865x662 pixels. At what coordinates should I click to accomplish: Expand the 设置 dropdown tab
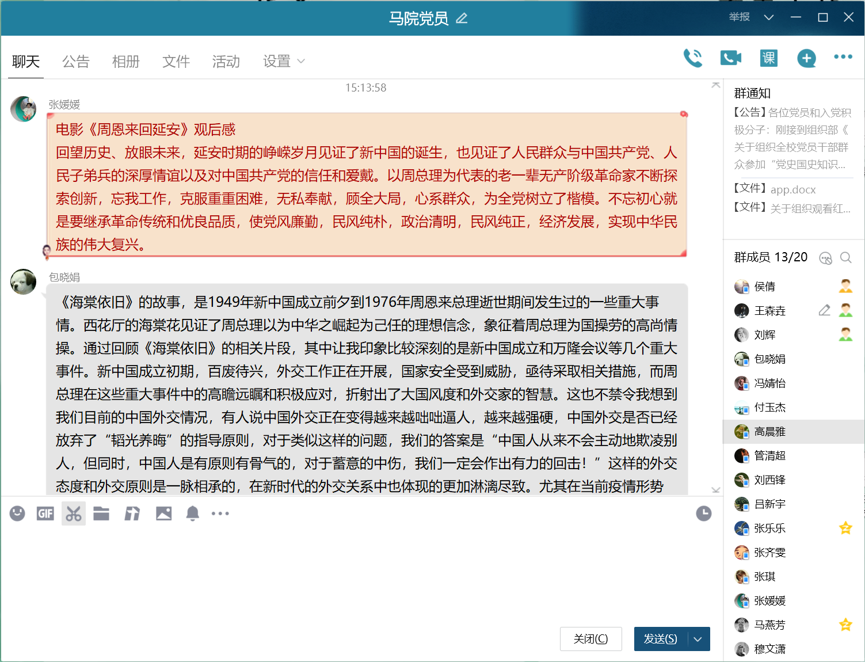click(284, 62)
